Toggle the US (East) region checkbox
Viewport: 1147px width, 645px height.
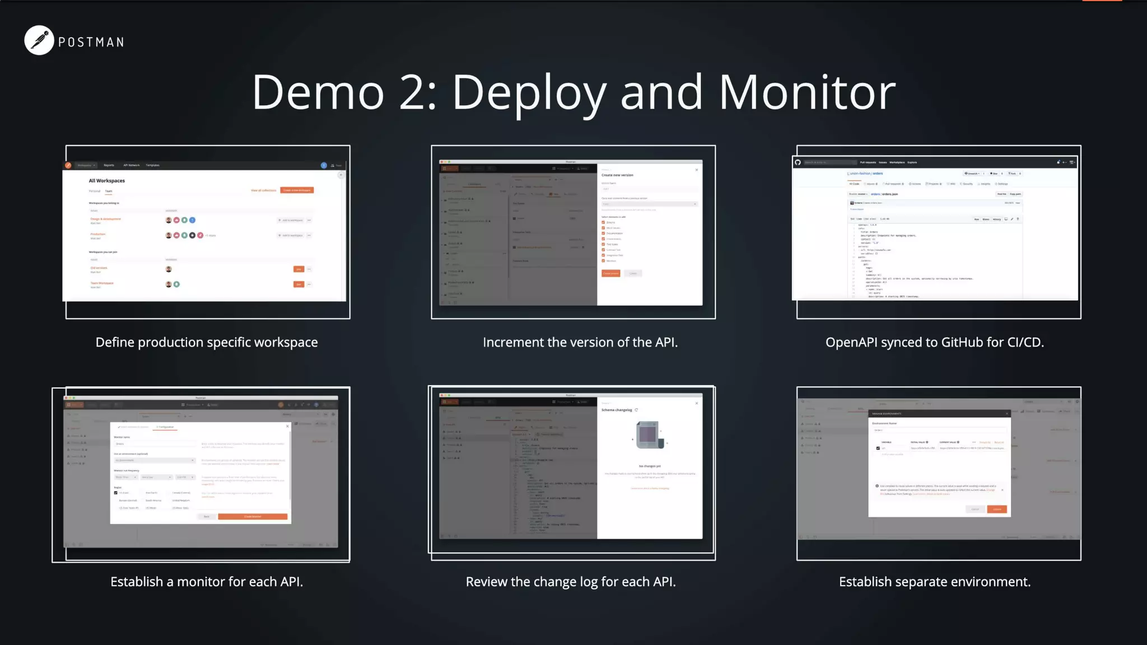click(116, 493)
